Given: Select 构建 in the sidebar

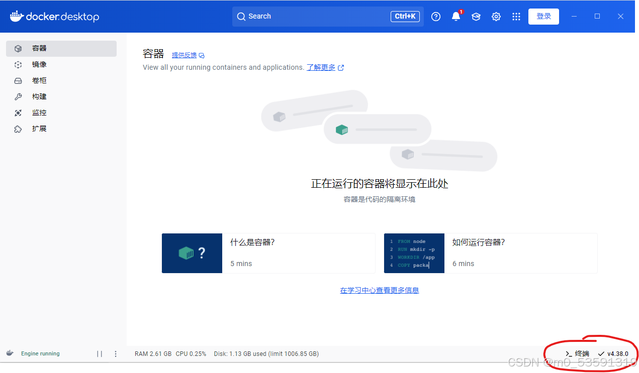Looking at the screenshot, I should [x=61, y=97].
